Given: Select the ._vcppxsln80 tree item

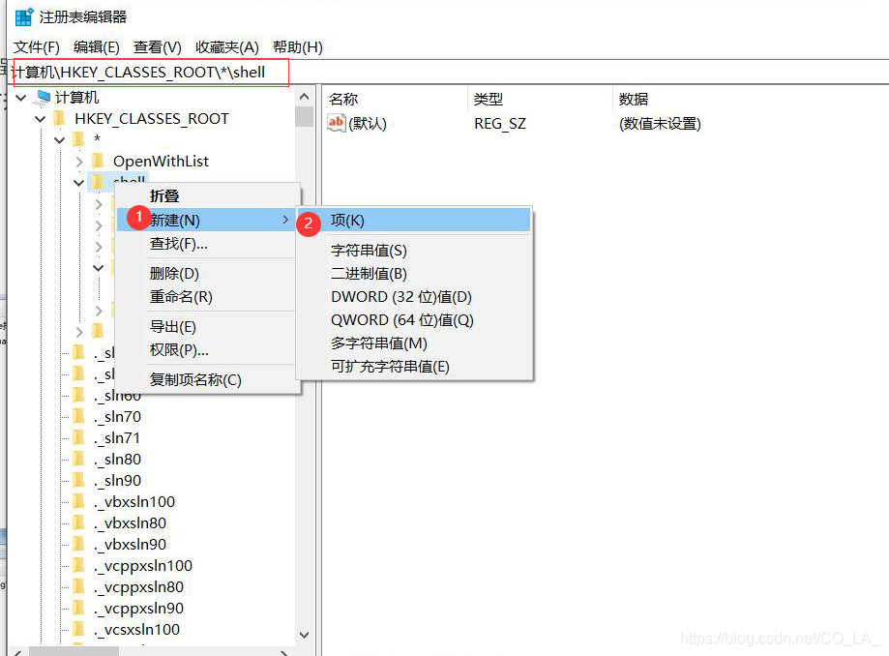Looking at the screenshot, I should 139,587.
